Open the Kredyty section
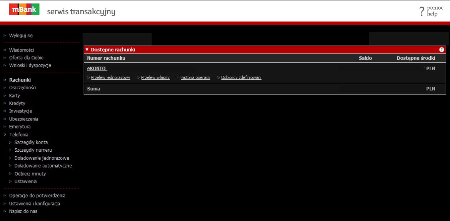 17,104
